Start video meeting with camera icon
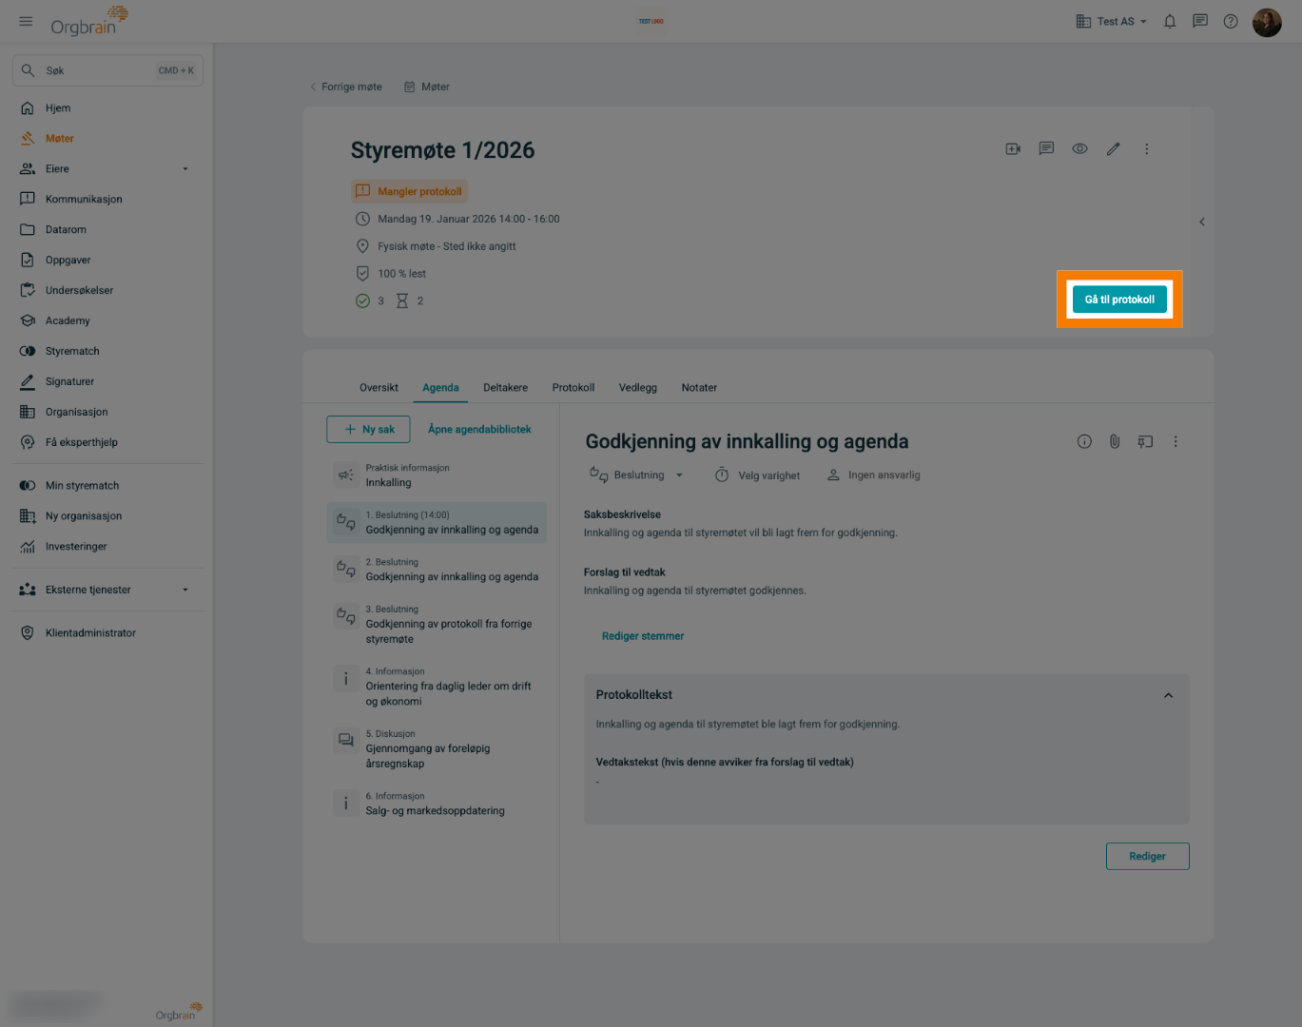1302x1027 pixels. pyautogui.click(x=1013, y=149)
